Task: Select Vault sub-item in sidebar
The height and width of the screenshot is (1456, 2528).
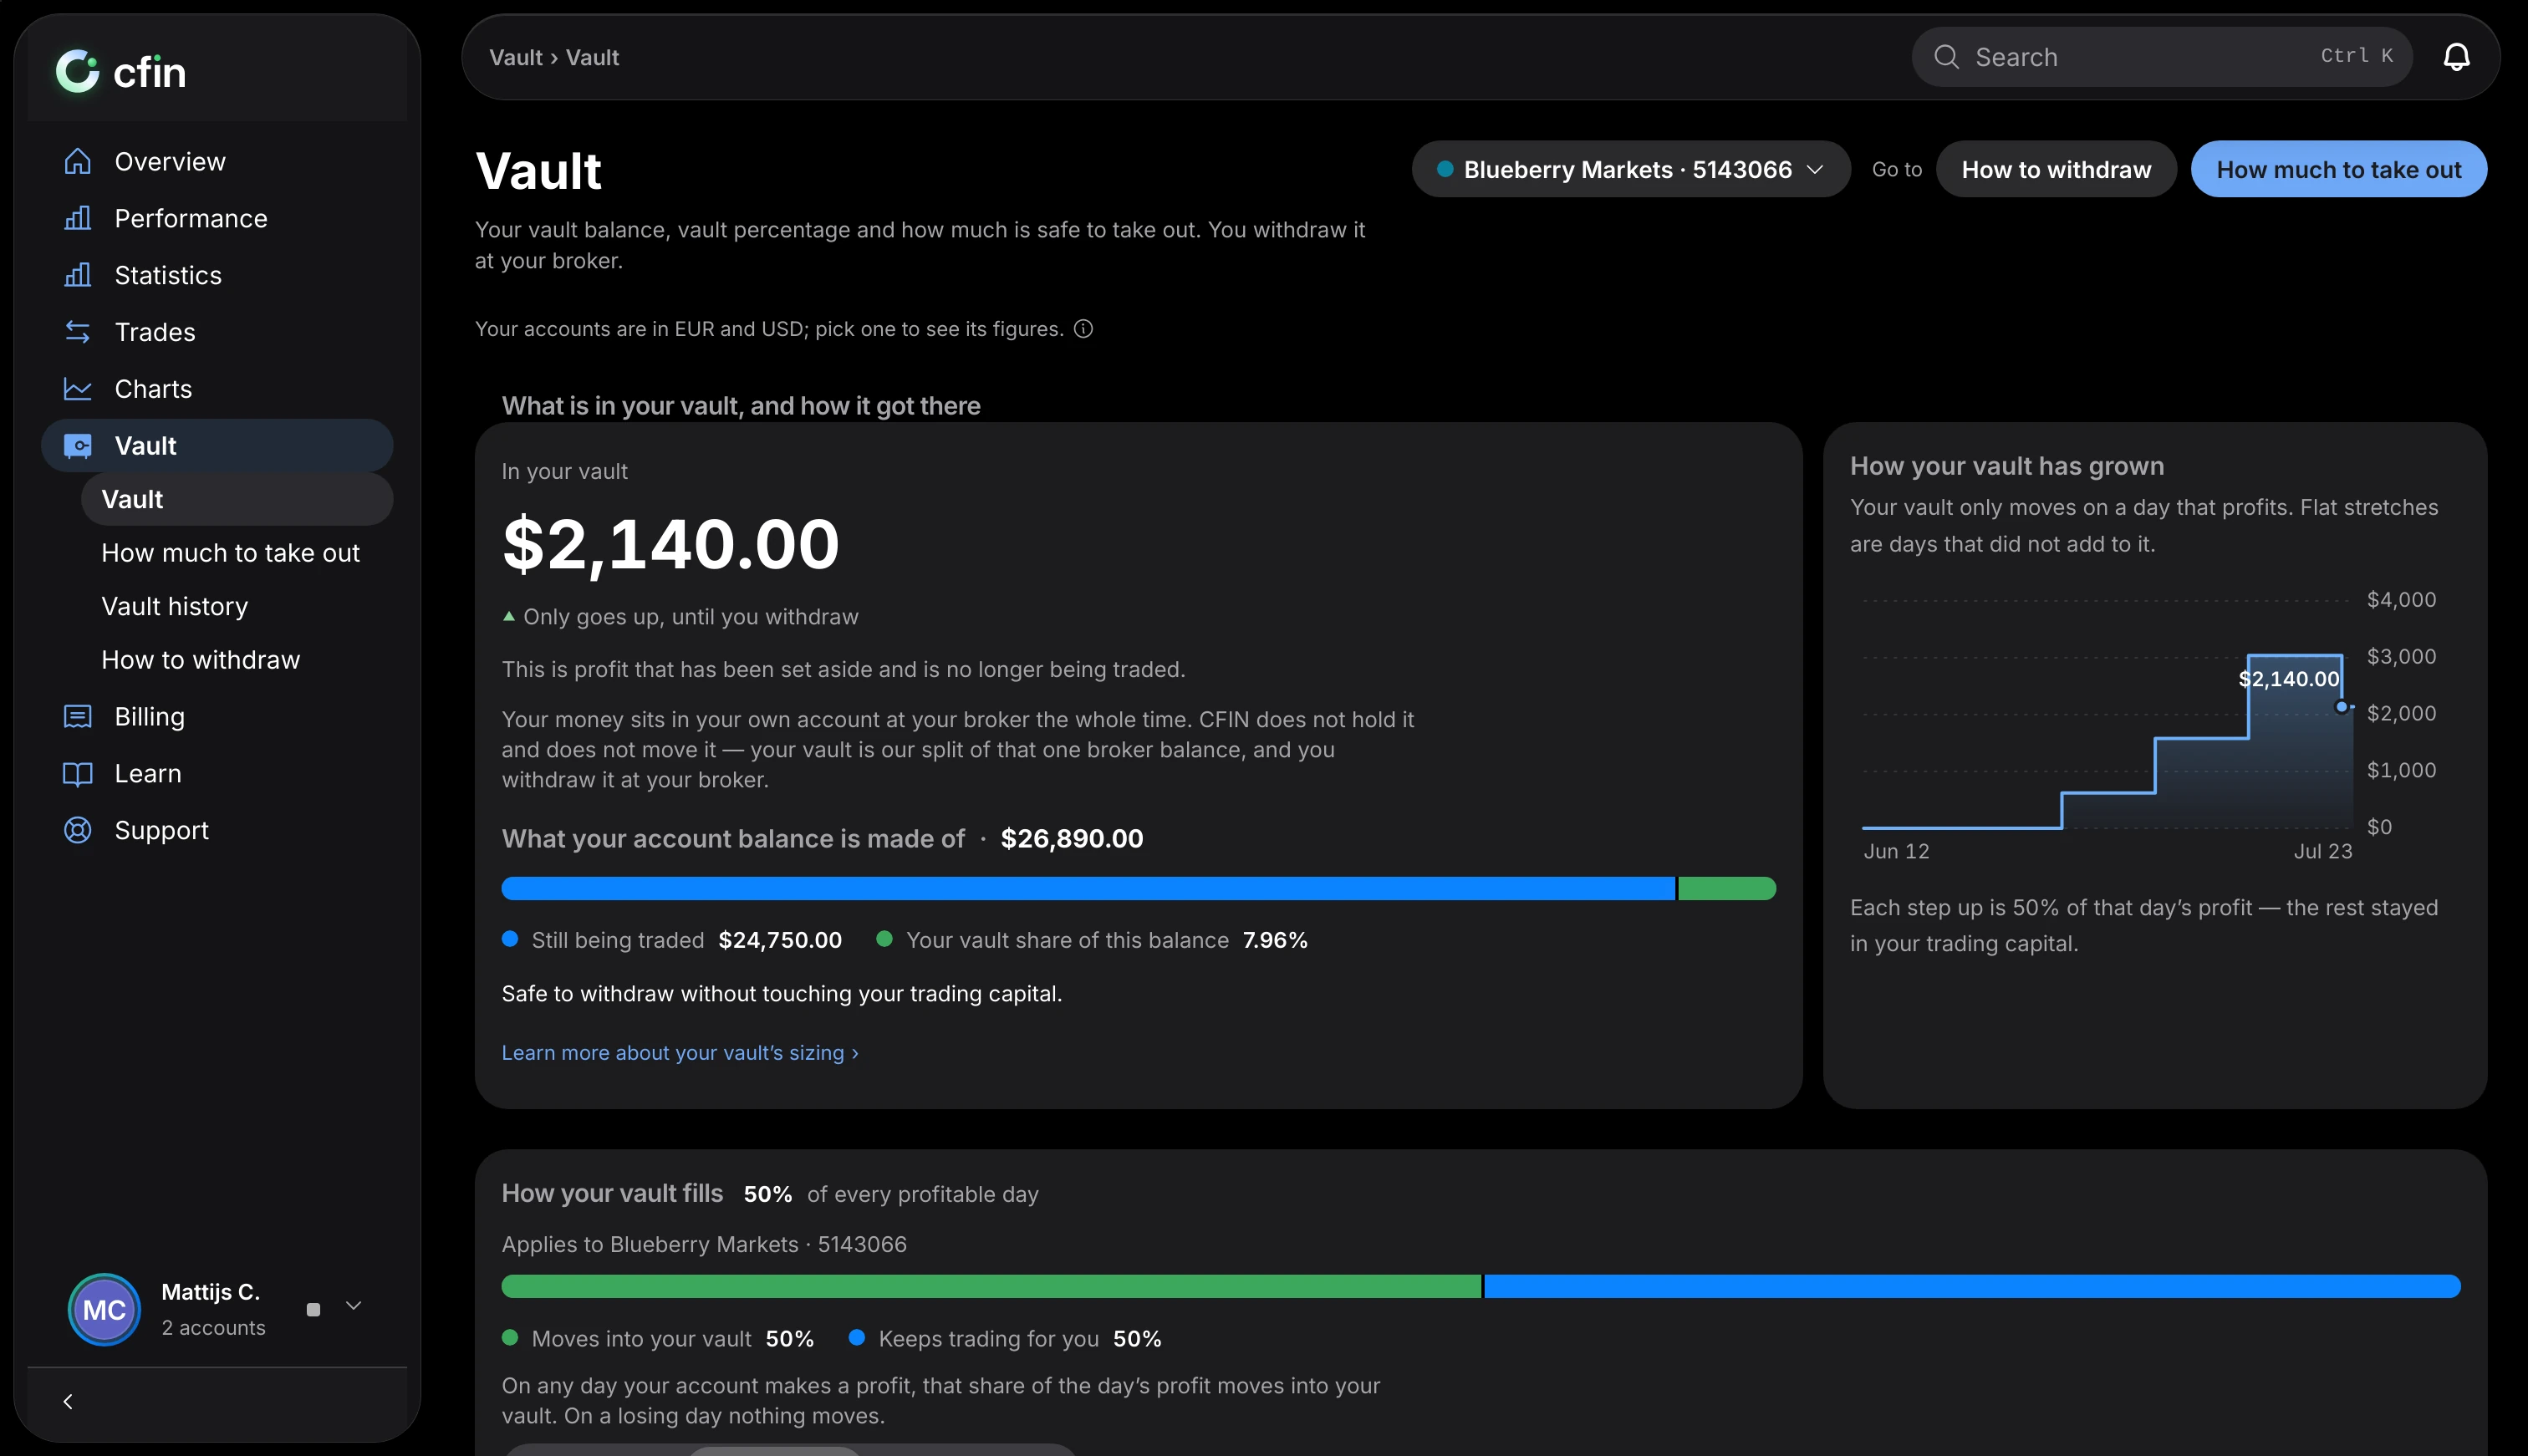Action: [x=237, y=499]
